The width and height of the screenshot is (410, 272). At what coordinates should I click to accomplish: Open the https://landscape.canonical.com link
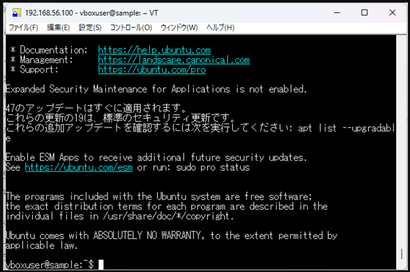point(174,60)
